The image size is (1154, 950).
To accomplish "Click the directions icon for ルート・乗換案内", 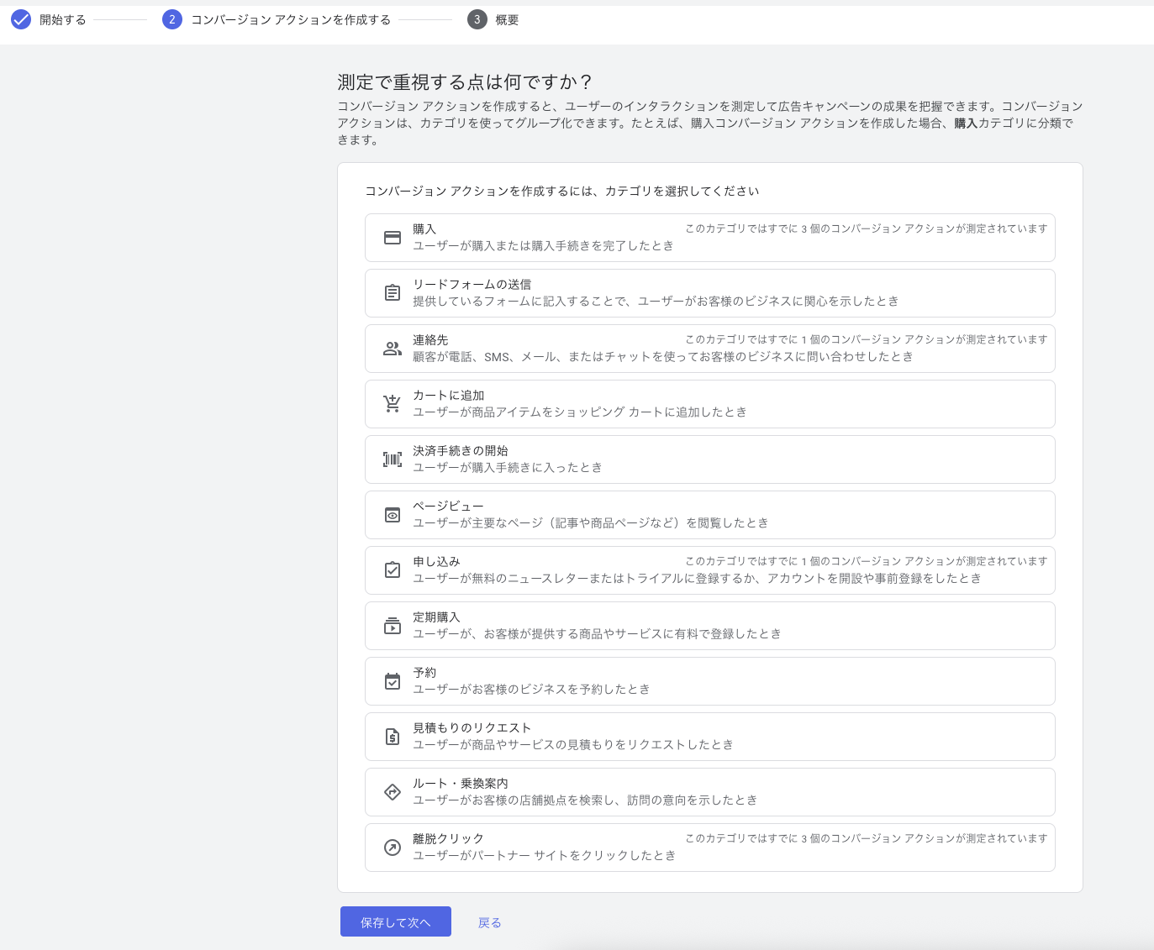I will [393, 792].
